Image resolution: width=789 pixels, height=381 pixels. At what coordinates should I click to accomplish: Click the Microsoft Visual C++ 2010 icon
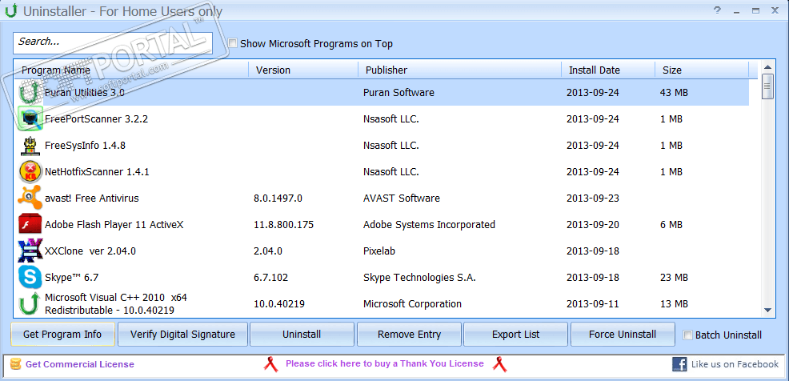coord(30,303)
